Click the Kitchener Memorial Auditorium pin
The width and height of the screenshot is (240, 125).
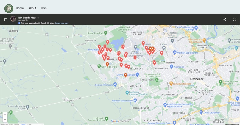coord(220,82)
